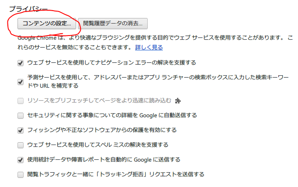Viewport: 298px width, 187px height.
Task: Click label text セキュリティに関する事象についての詳細
Action: click(x=112, y=115)
